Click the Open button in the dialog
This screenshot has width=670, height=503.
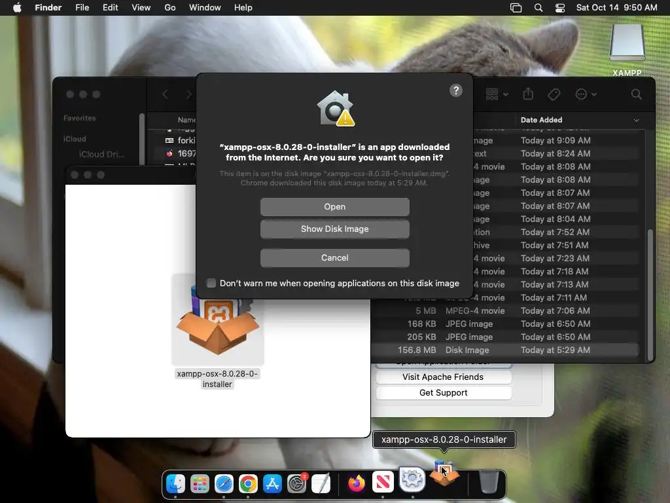point(334,206)
